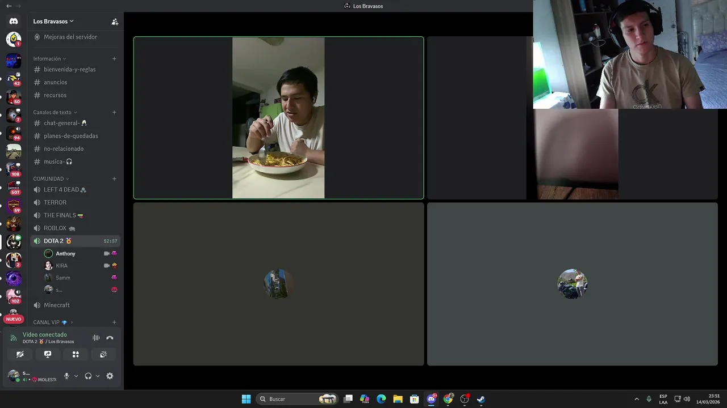Disconnect from the voice call
727x408 pixels.
[x=110, y=338]
